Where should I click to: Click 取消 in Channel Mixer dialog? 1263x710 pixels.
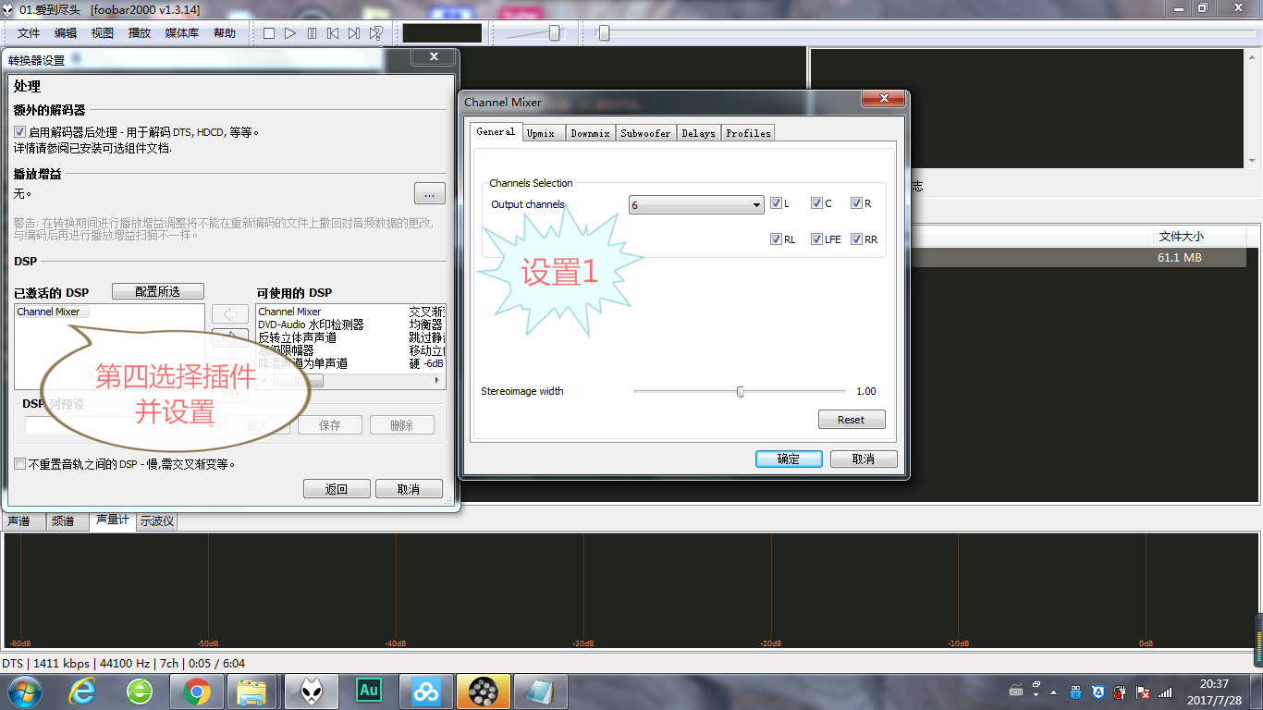point(864,459)
